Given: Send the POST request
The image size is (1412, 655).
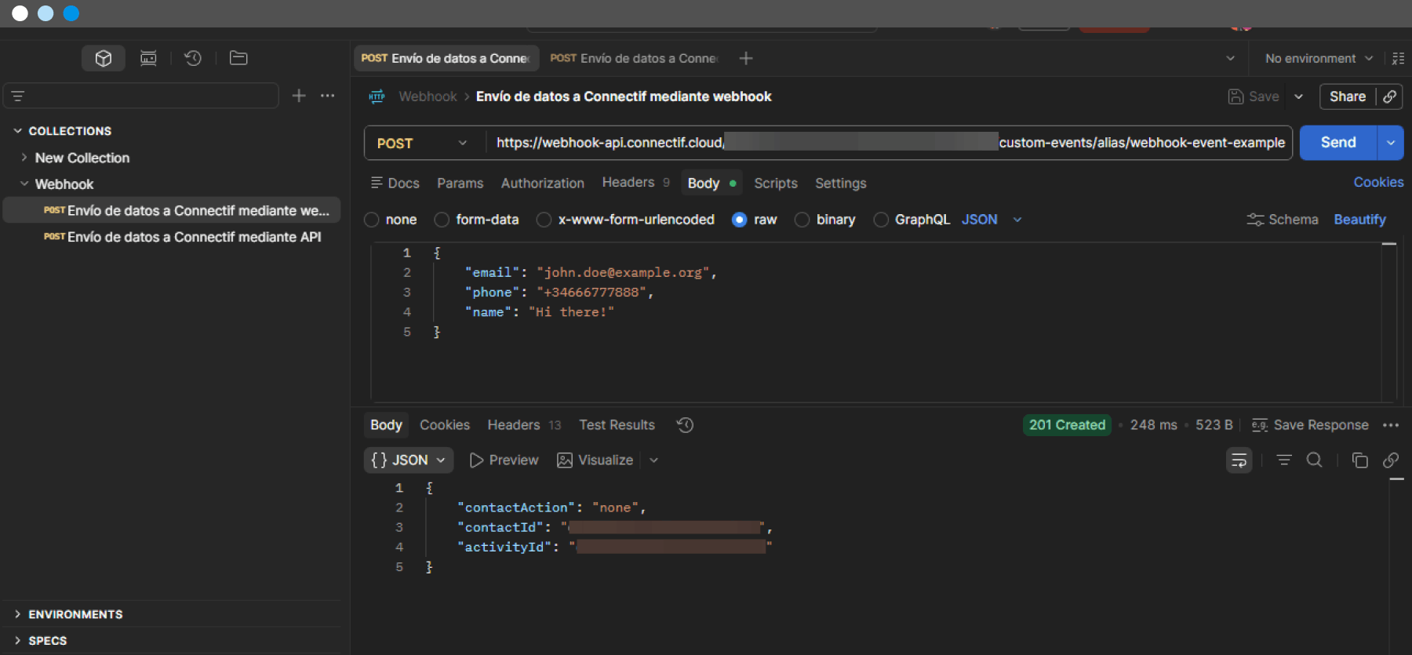Looking at the screenshot, I should pyautogui.click(x=1338, y=143).
